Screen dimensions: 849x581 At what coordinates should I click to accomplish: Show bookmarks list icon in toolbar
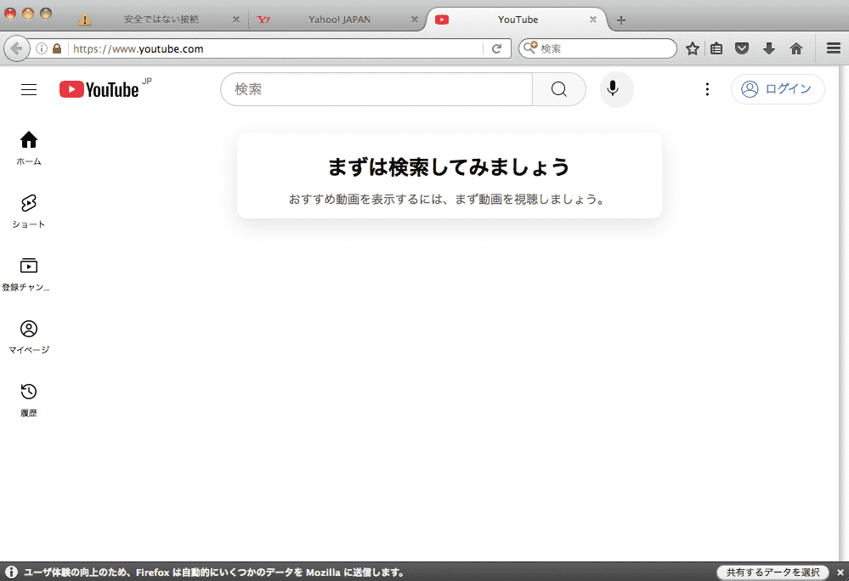(716, 48)
